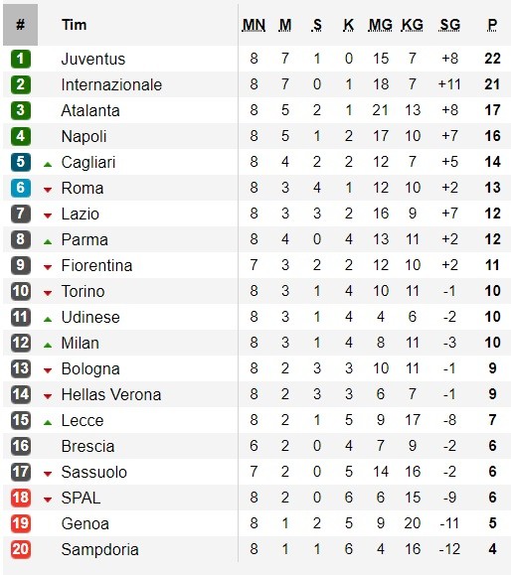Click green up arrow beside Milan

(48, 345)
